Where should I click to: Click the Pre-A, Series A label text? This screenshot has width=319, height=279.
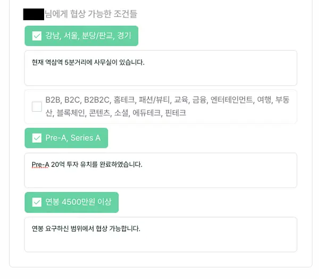(73, 138)
